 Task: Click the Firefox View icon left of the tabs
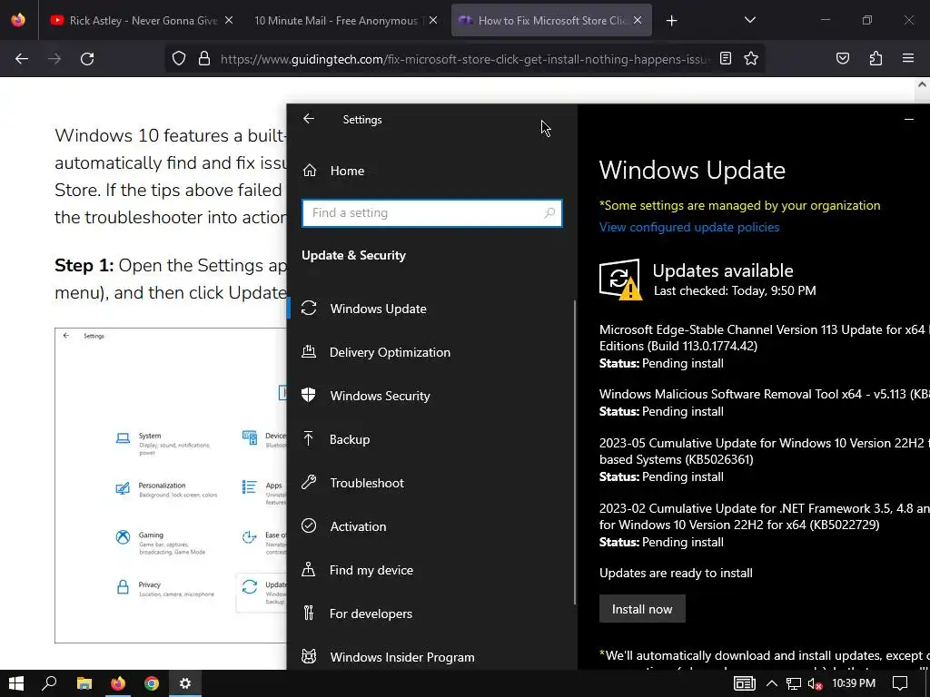click(18, 20)
